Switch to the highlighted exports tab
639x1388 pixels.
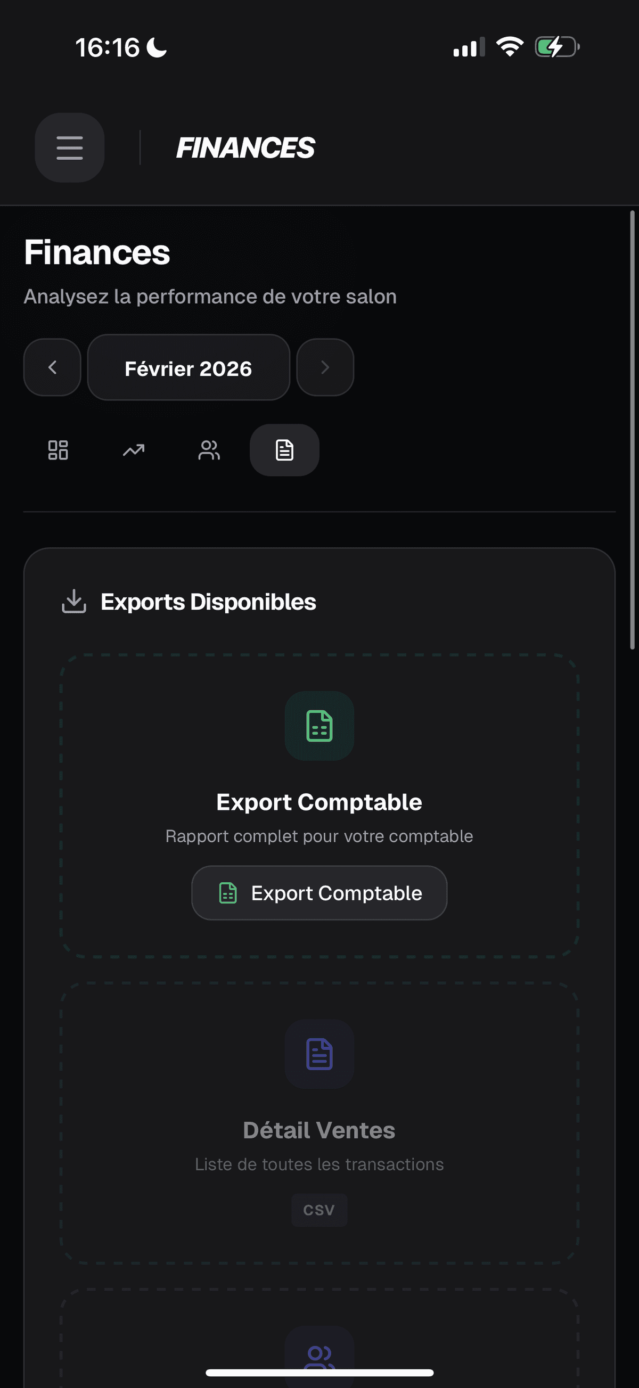284,450
